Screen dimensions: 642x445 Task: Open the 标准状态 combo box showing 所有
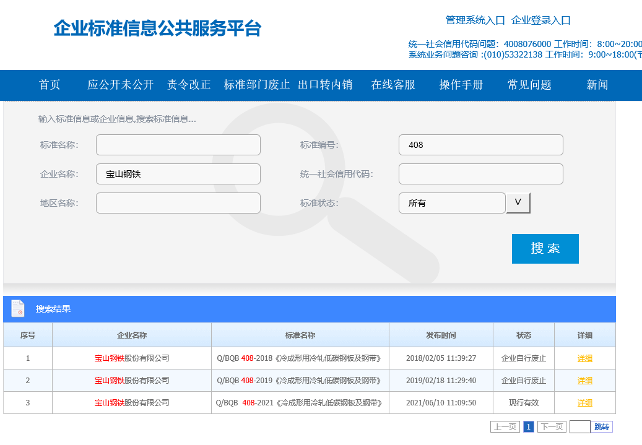tap(452, 203)
